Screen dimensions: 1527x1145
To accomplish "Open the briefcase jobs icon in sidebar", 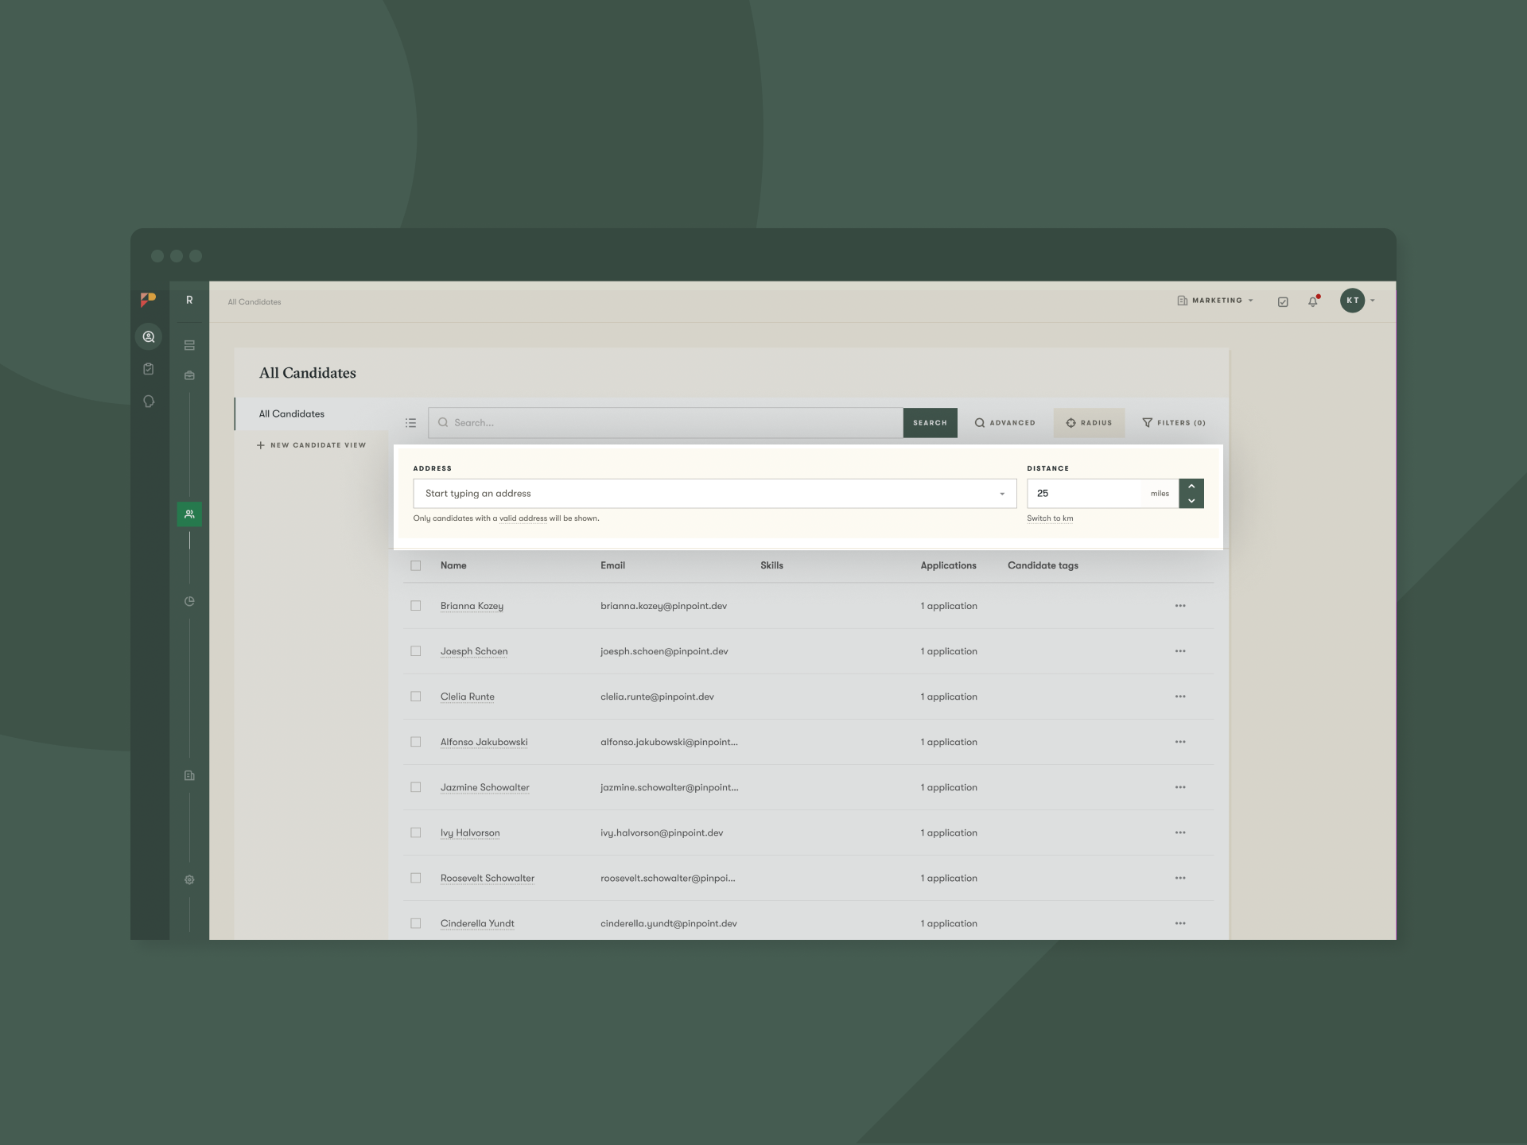I will 189,375.
